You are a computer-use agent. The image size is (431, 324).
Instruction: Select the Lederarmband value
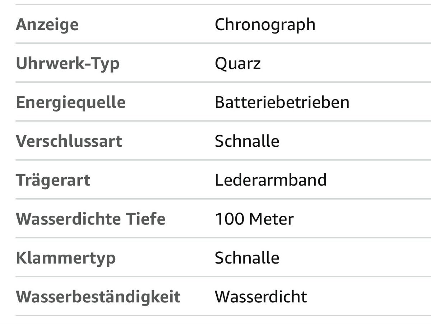click(x=271, y=180)
